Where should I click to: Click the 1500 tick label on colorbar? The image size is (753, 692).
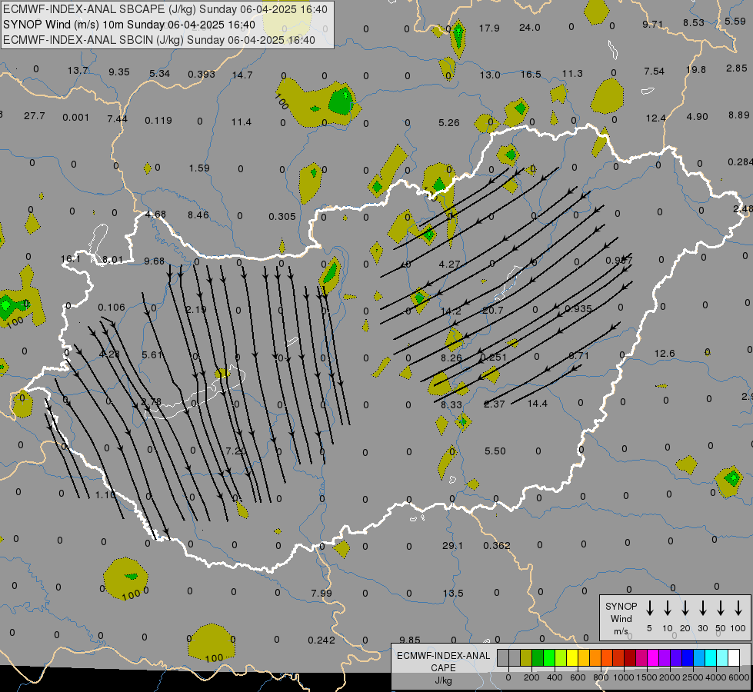click(646, 677)
